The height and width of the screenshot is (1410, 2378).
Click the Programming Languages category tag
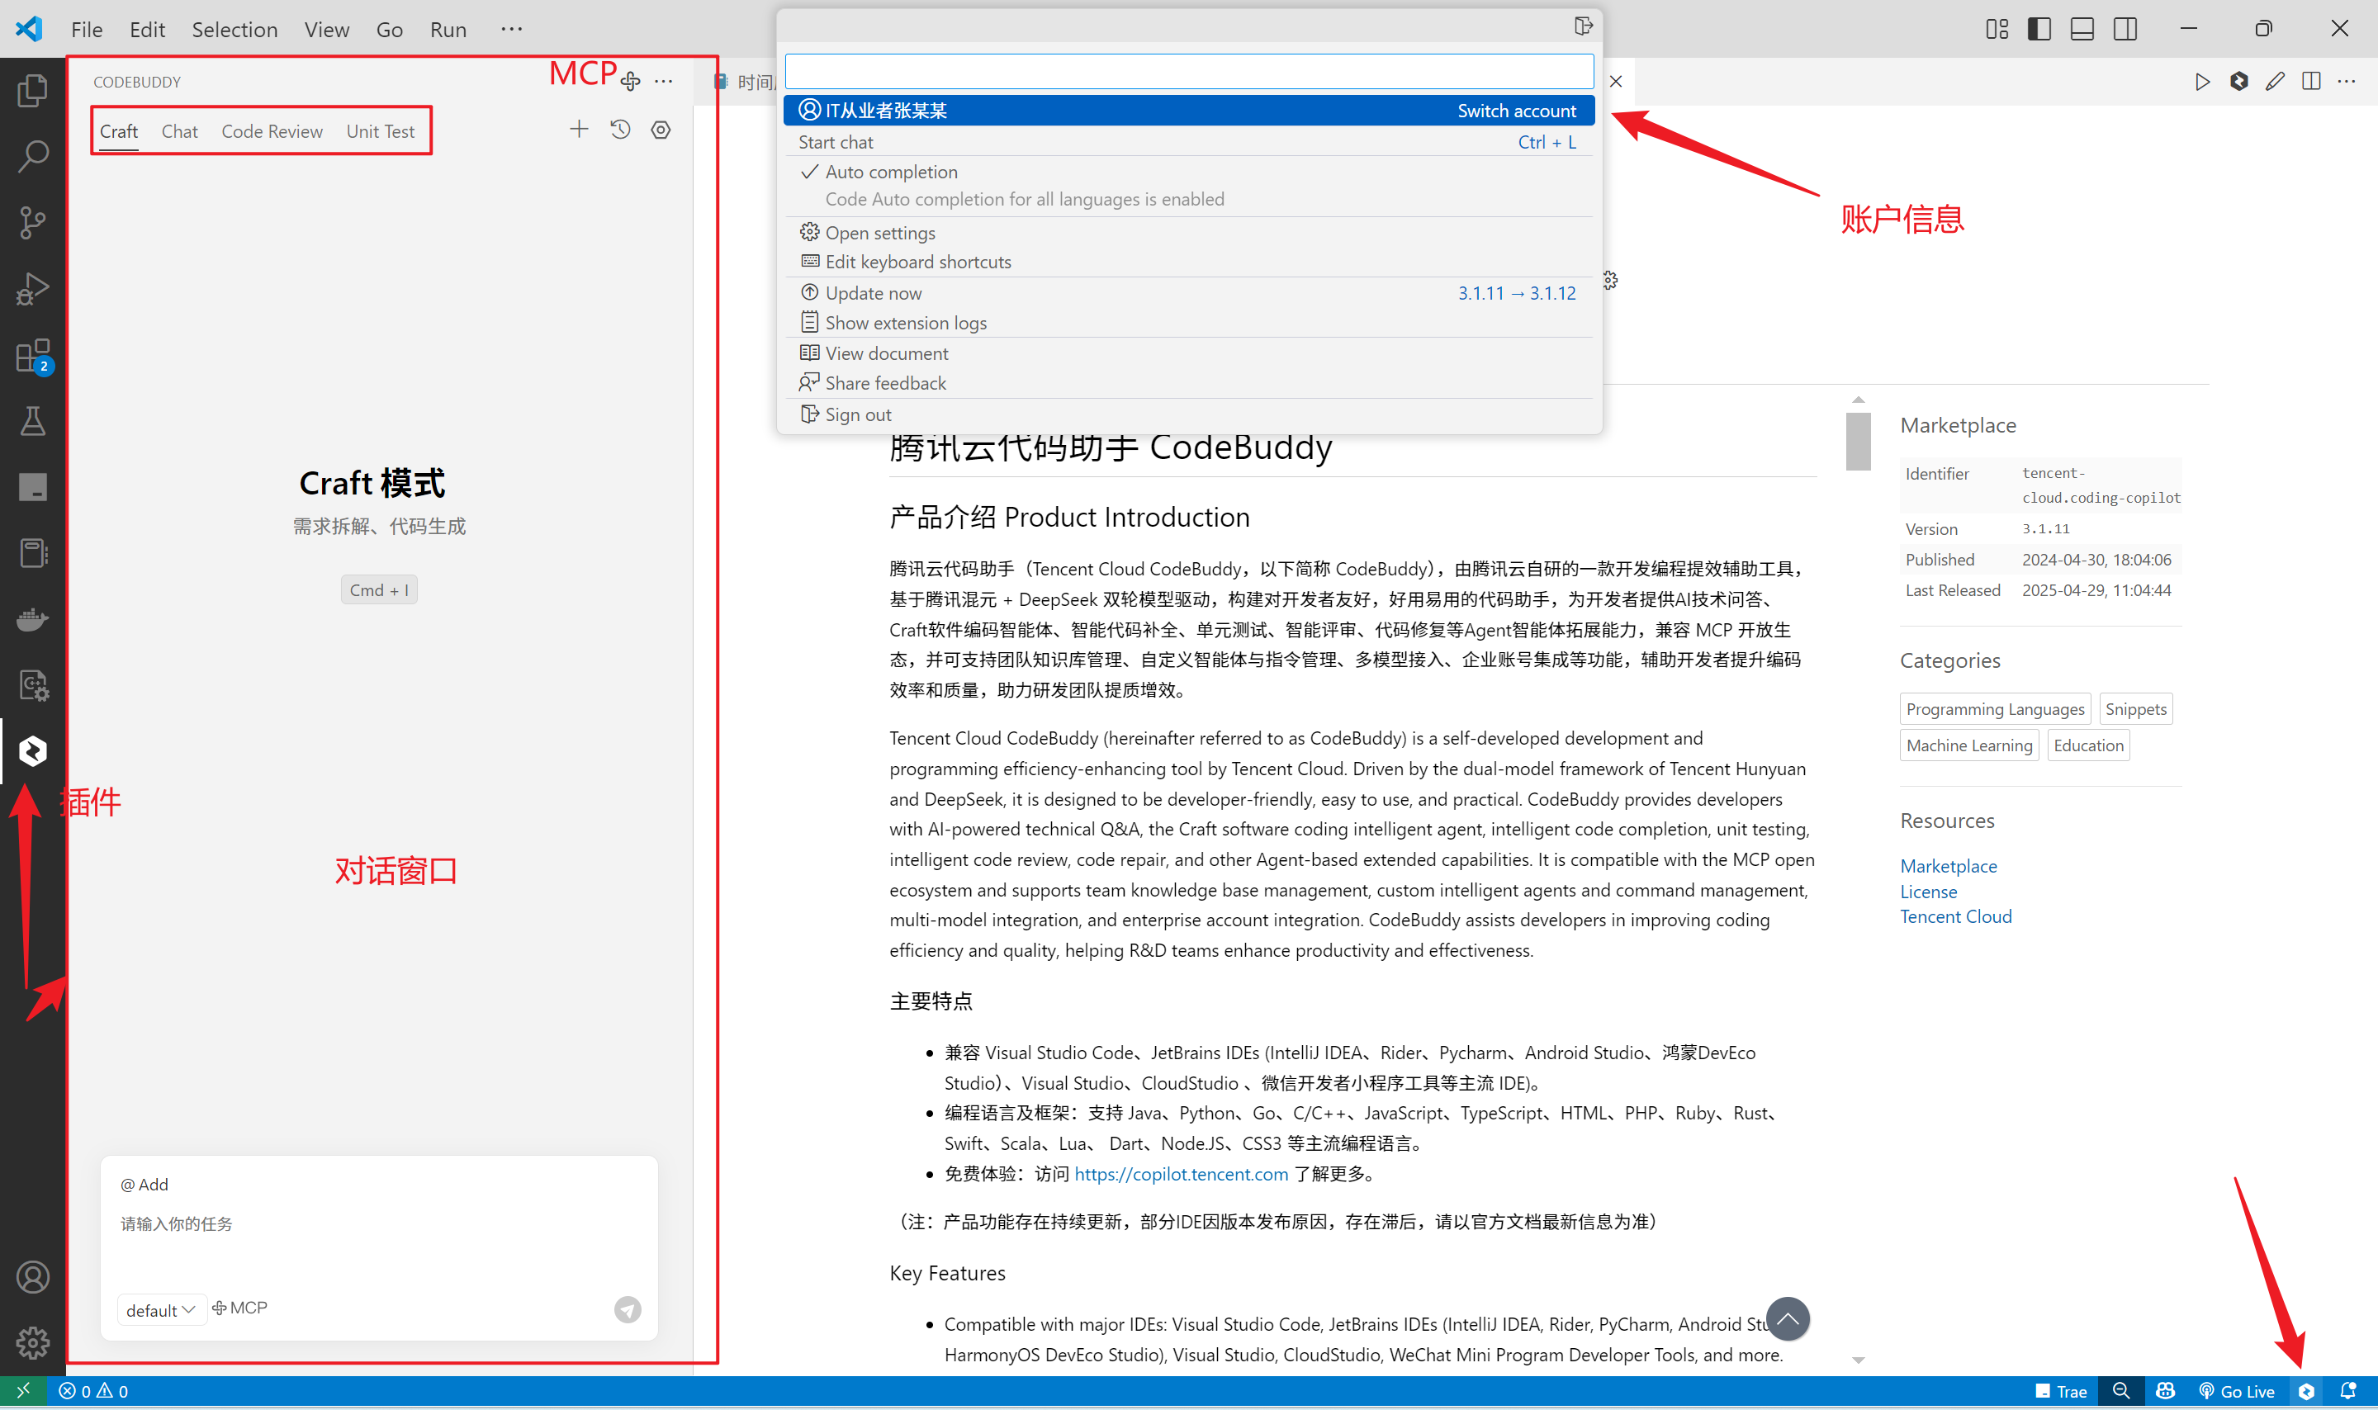(x=1994, y=709)
